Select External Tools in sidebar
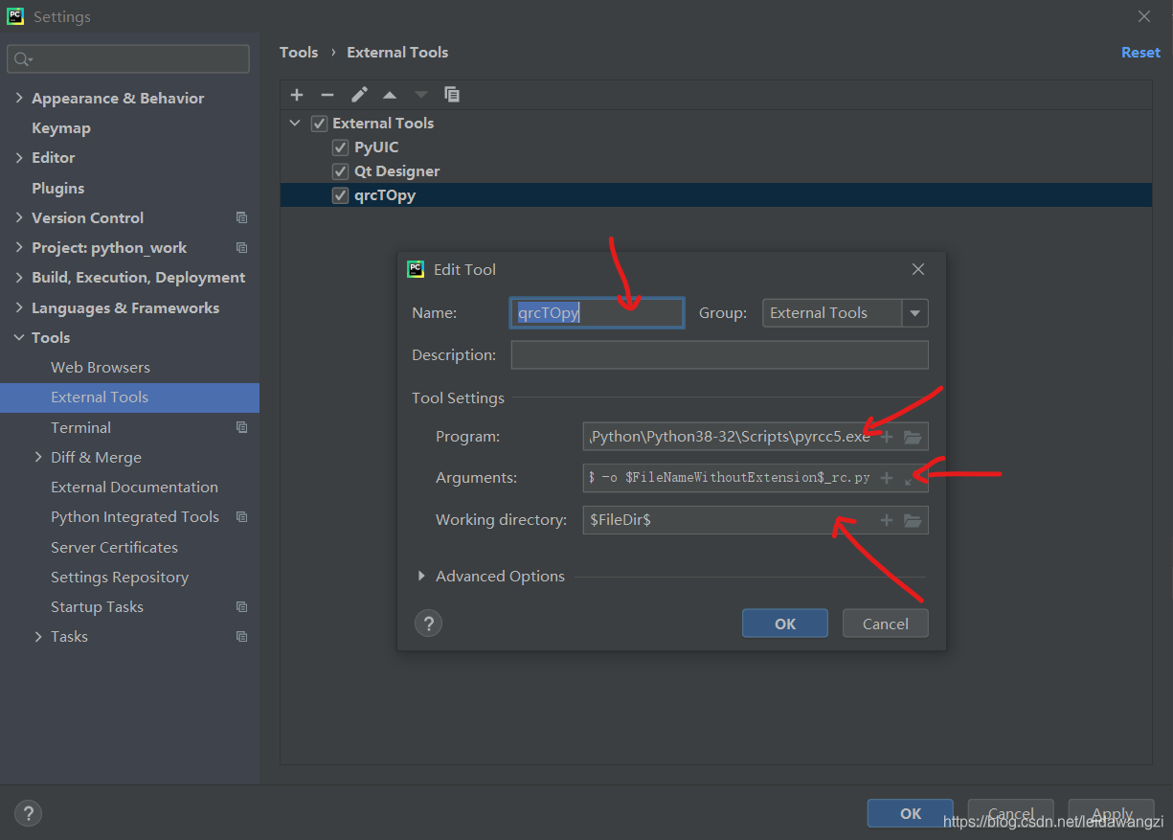The height and width of the screenshot is (840, 1173). coord(130,397)
